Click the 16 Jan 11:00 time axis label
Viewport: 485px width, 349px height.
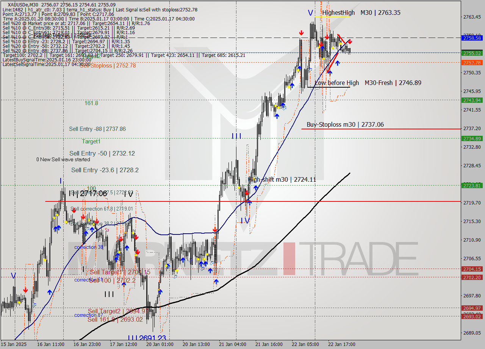(50, 344)
